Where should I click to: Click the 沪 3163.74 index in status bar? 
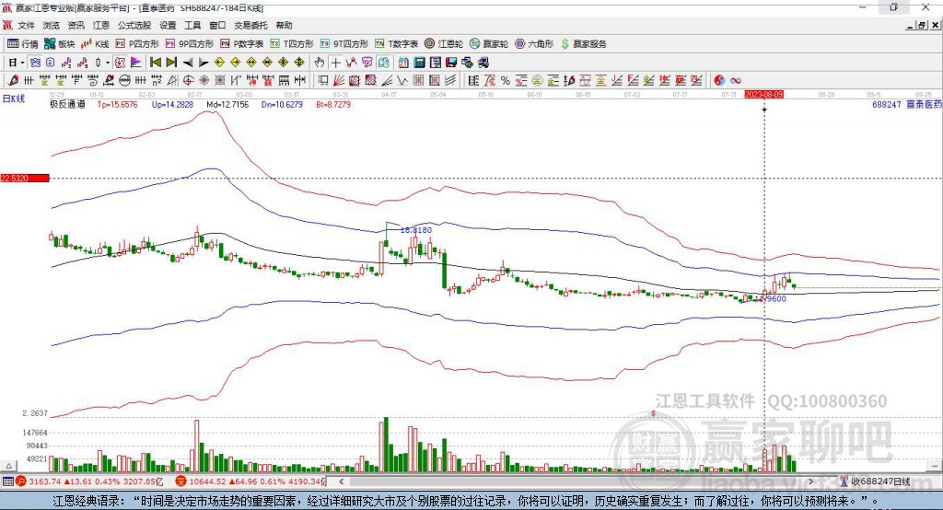tap(89, 481)
